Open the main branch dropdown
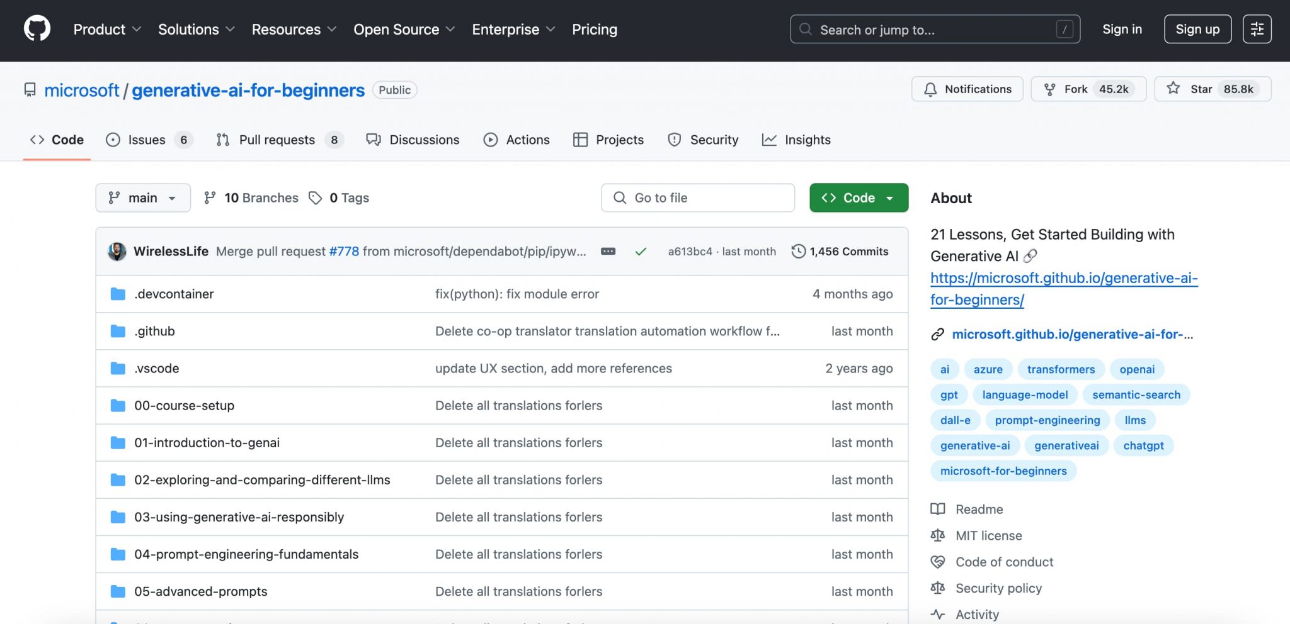1290x624 pixels. point(143,198)
